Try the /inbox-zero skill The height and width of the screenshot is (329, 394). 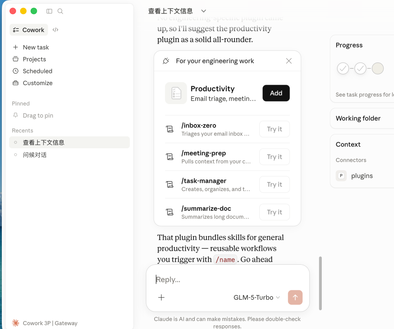coord(274,129)
